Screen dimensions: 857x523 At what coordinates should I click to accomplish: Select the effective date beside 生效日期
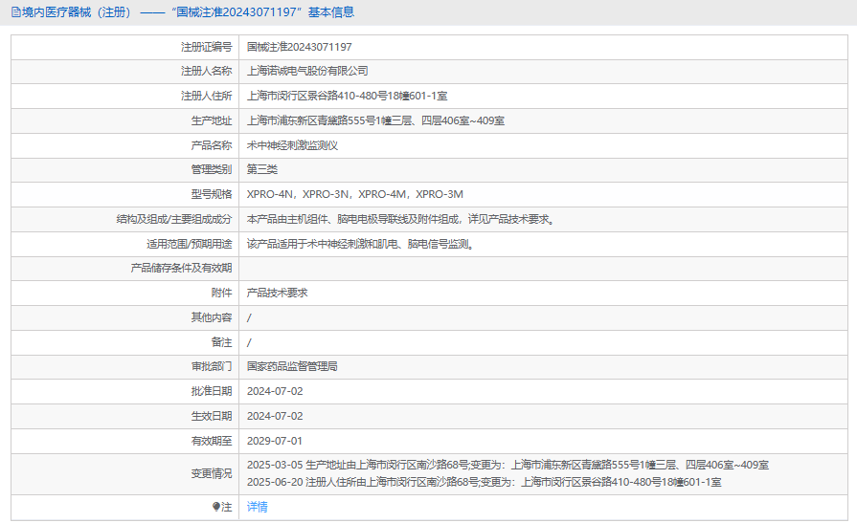pos(275,416)
